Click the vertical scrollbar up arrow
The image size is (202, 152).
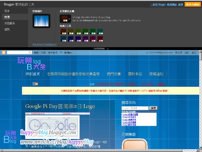tap(200, 51)
